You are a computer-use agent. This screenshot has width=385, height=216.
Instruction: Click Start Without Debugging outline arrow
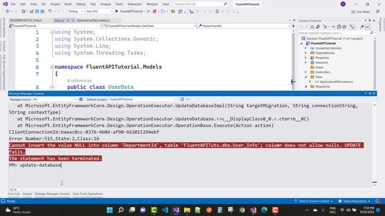tap(149, 11)
